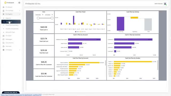Viewport: 171px width, 96px height.
Task: Click the Cash In legend marker
Action: click(x=76, y=32)
